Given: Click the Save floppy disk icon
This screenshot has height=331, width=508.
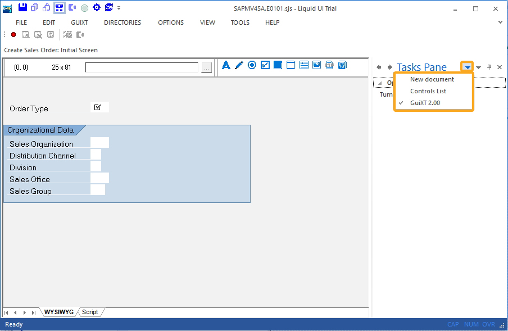Looking at the screenshot, I should (x=22, y=7).
